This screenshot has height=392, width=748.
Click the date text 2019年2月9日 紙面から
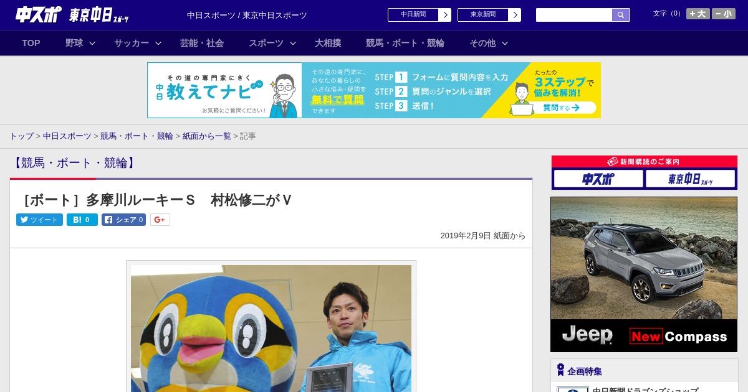pos(483,236)
